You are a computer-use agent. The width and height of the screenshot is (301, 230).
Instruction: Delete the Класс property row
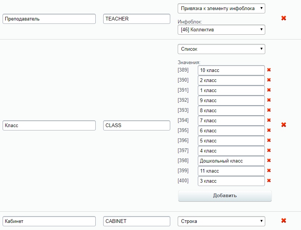pyautogui.click(x=283, y=125)
